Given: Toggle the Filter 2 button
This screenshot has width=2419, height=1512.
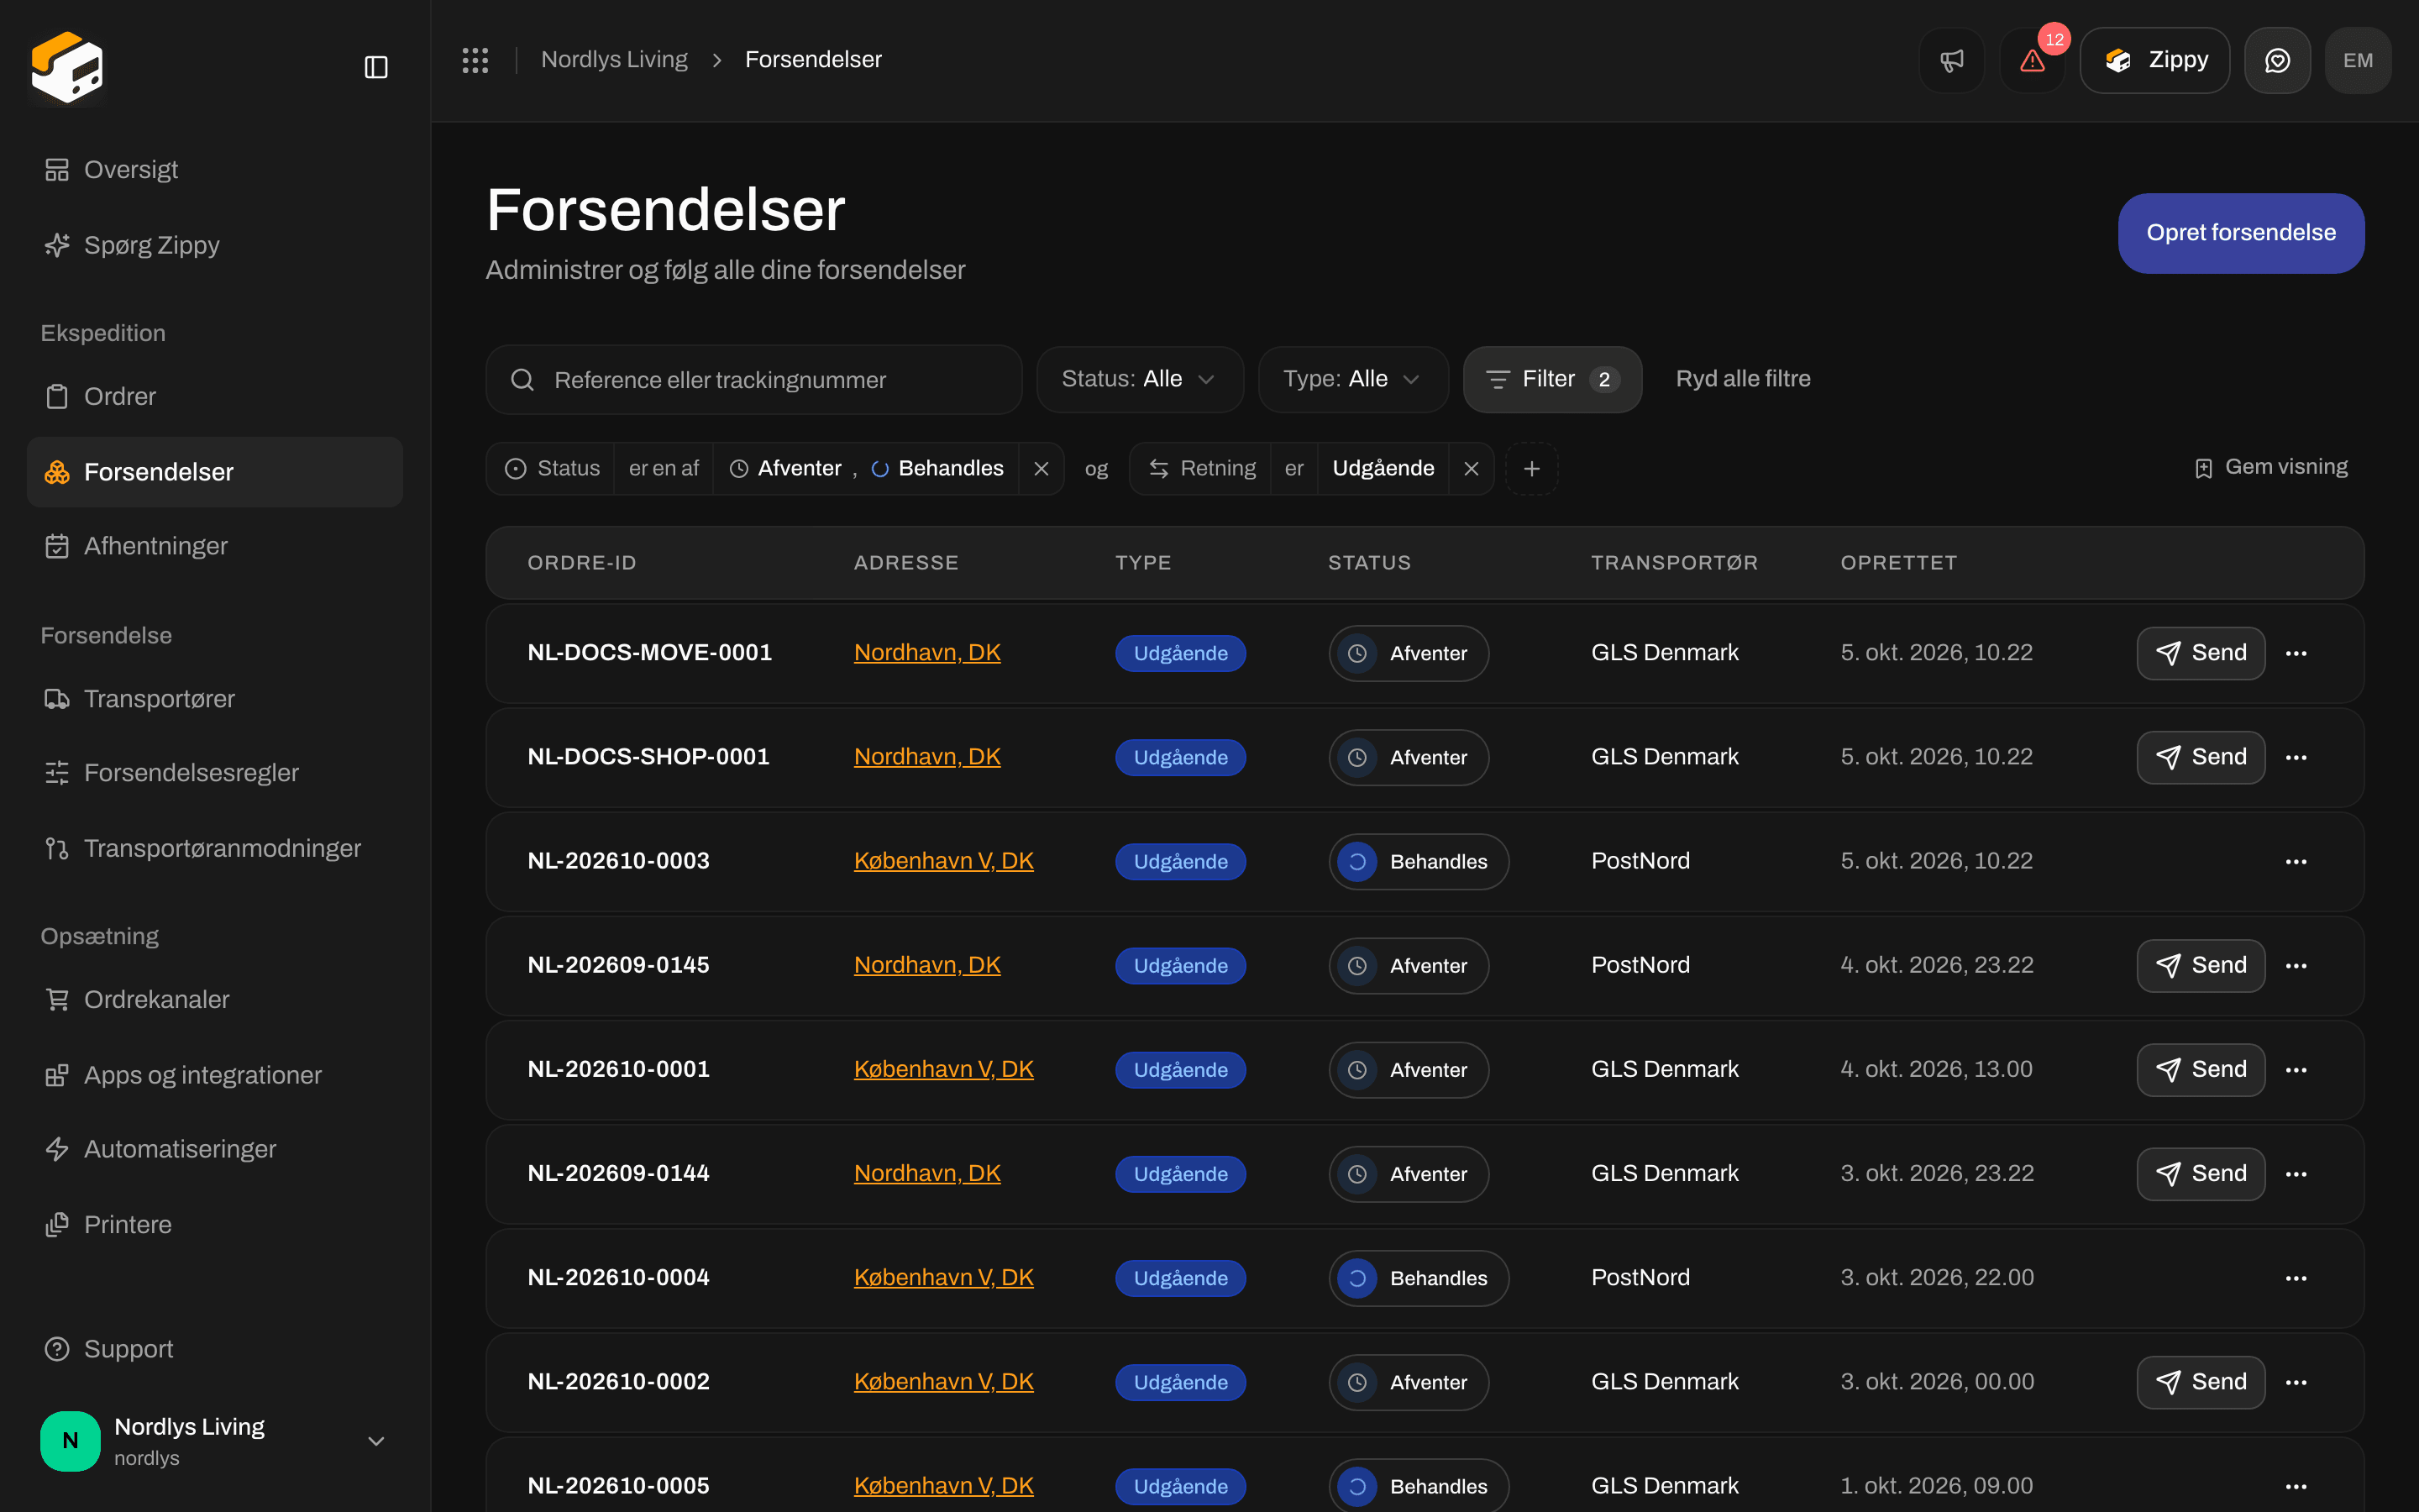Looking at the screenshot, I should 1551,379.
